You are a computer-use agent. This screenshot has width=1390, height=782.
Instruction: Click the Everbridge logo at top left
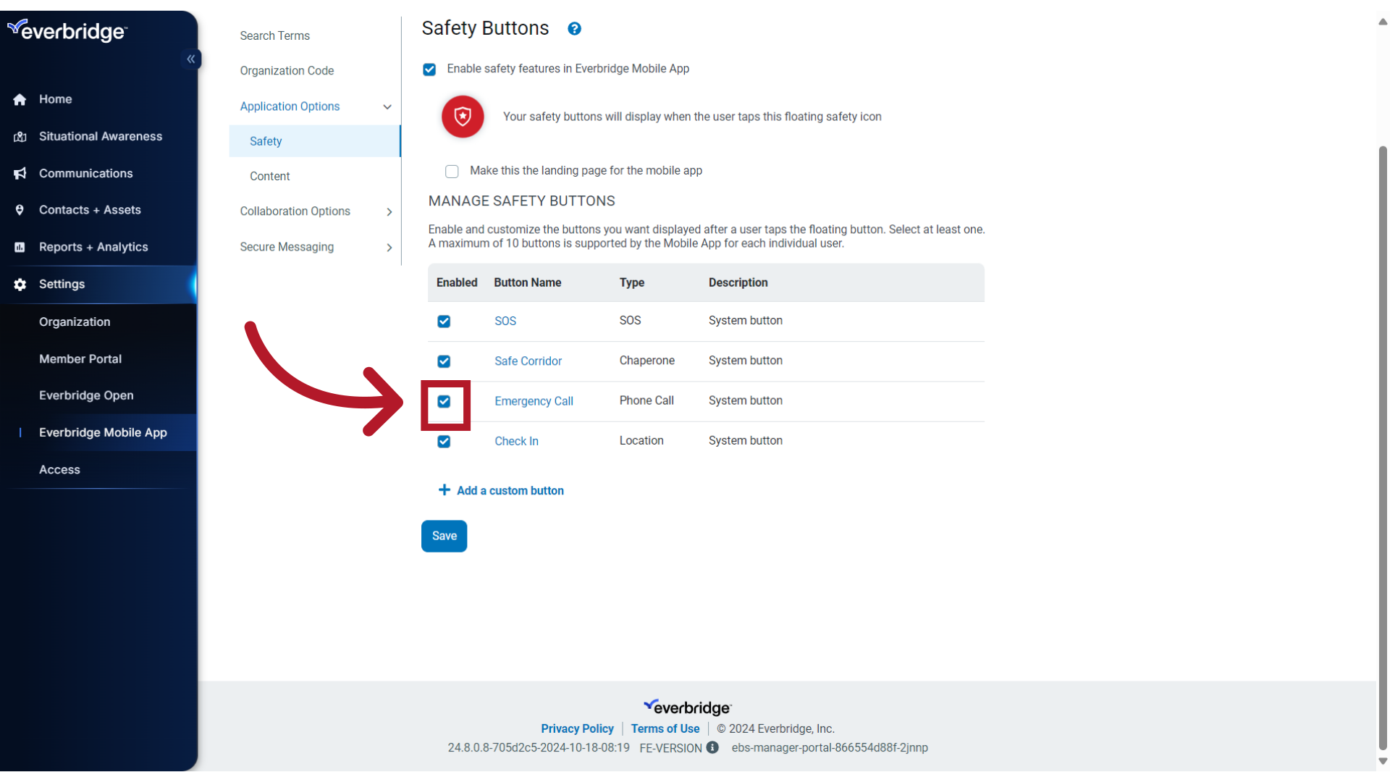pyautogui.click(x=67, y=30)
